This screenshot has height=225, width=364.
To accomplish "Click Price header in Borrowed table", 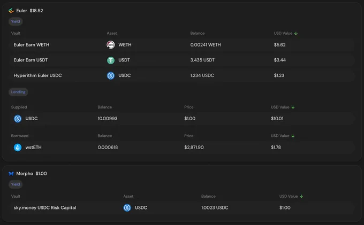I will (x=189, y=136).
